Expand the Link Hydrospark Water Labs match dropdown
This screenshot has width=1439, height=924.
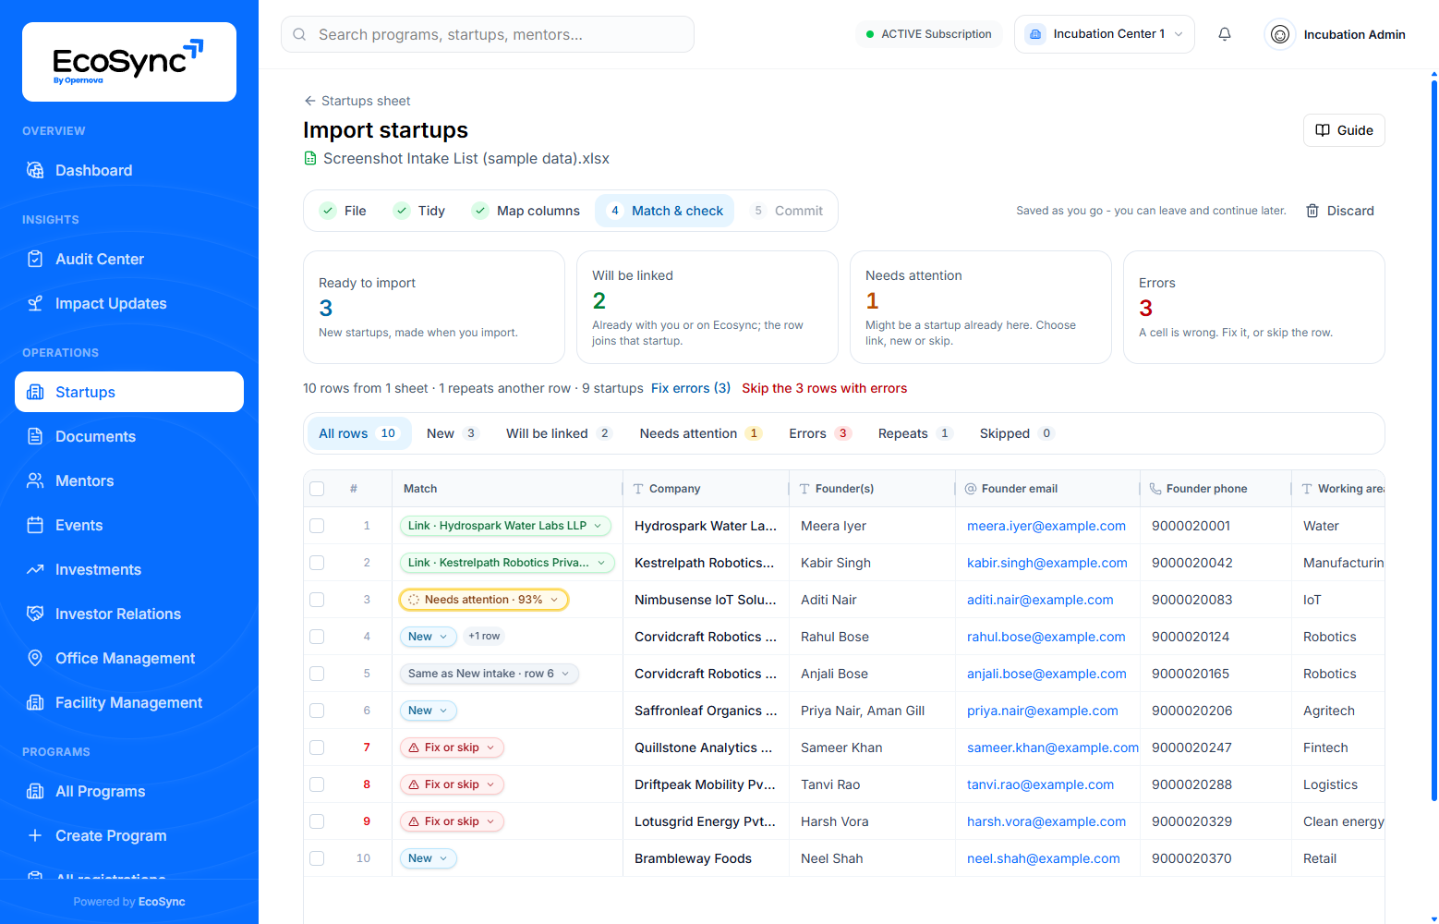[x=505, y=526]
